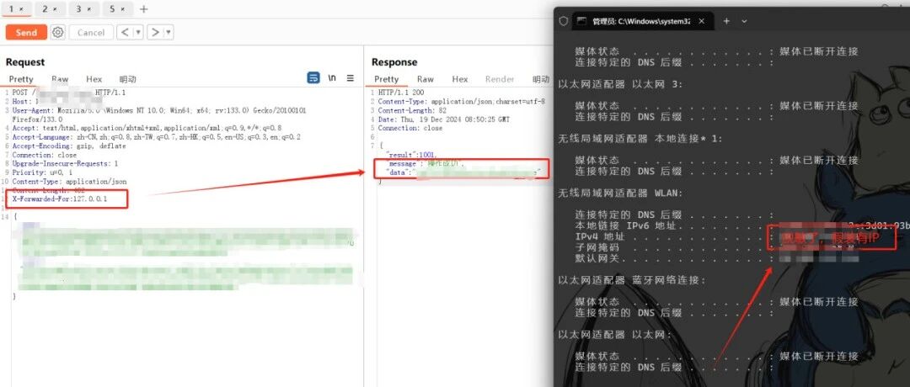910x387 pixels.
Task: Click the "result":1001 line in response
Action: (x=413, y=156)
